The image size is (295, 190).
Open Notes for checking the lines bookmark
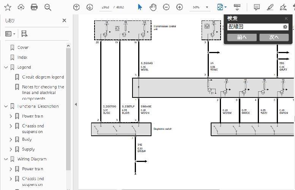(43, 93)
